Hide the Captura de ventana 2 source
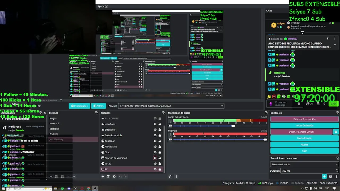 point(155,158)
